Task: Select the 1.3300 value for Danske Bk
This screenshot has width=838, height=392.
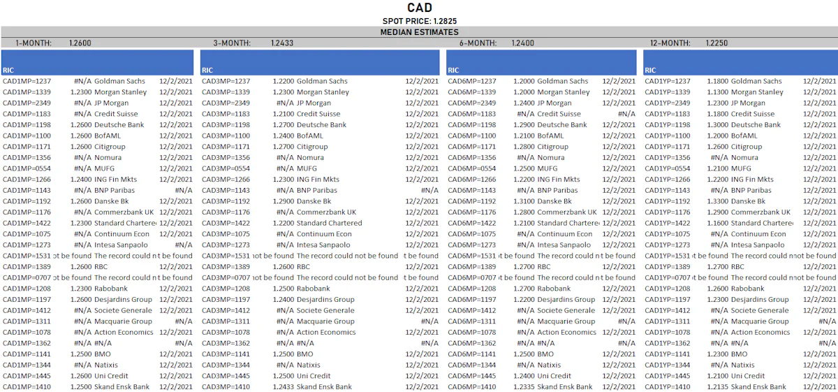Action: pos(718,201)
